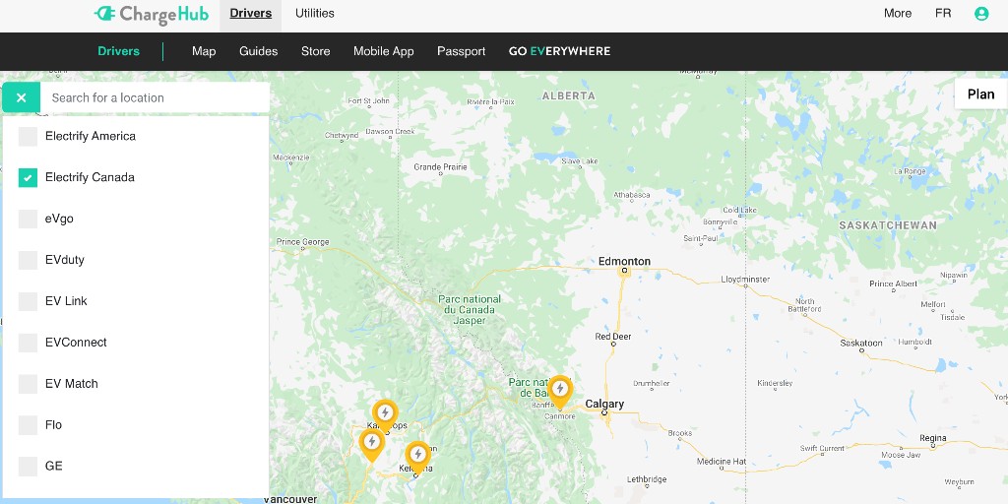The width and height of the screenshot is (1008, 504).
Task: Switch to the Drivers top tab
Action: coord(251,14)
